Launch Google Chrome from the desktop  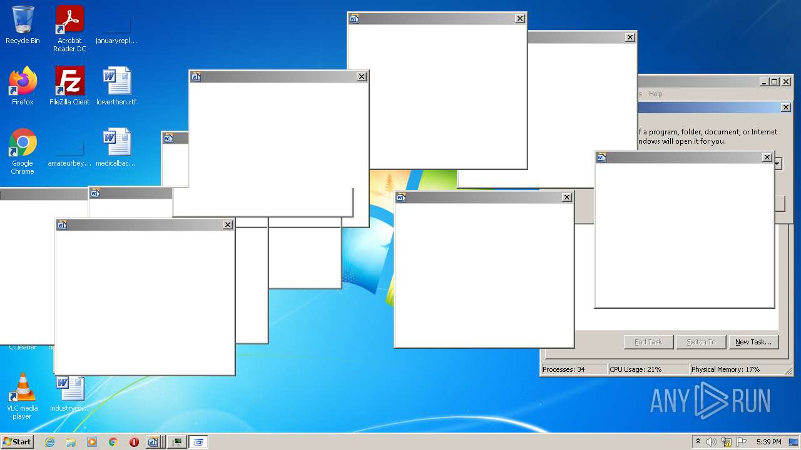[x=23, y=151]
